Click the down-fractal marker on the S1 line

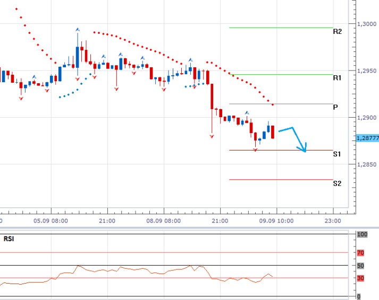[x=255, y=150]
